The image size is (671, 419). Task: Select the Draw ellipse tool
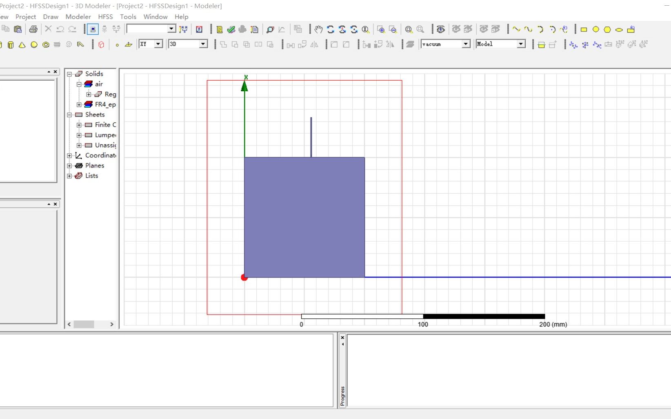point(619,29)
